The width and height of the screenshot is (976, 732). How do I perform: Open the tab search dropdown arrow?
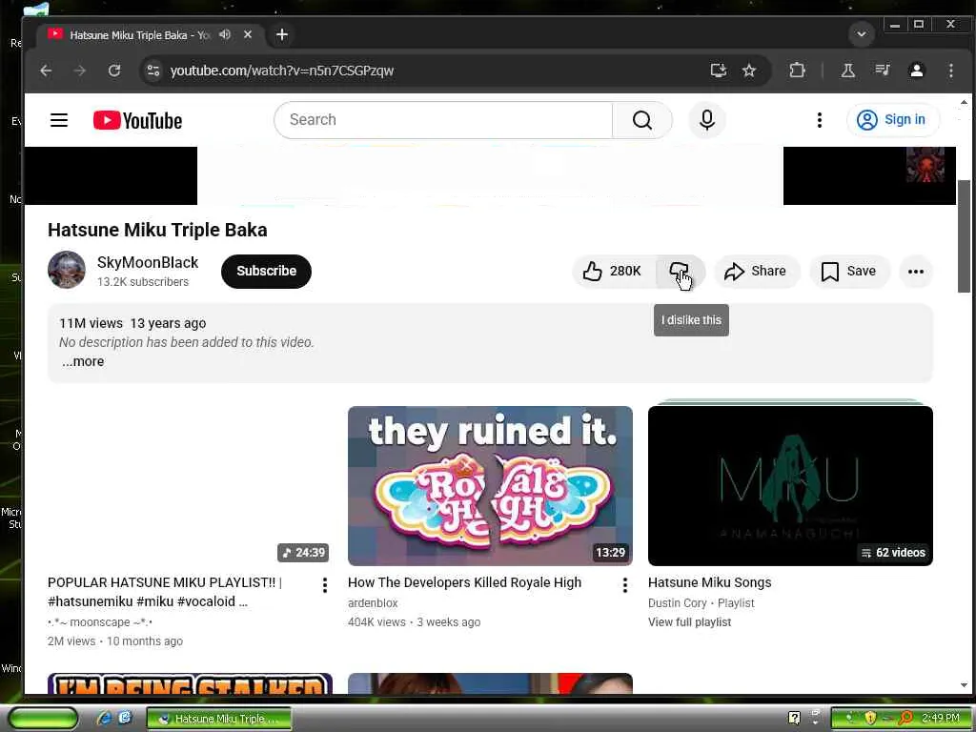[862, 34]
